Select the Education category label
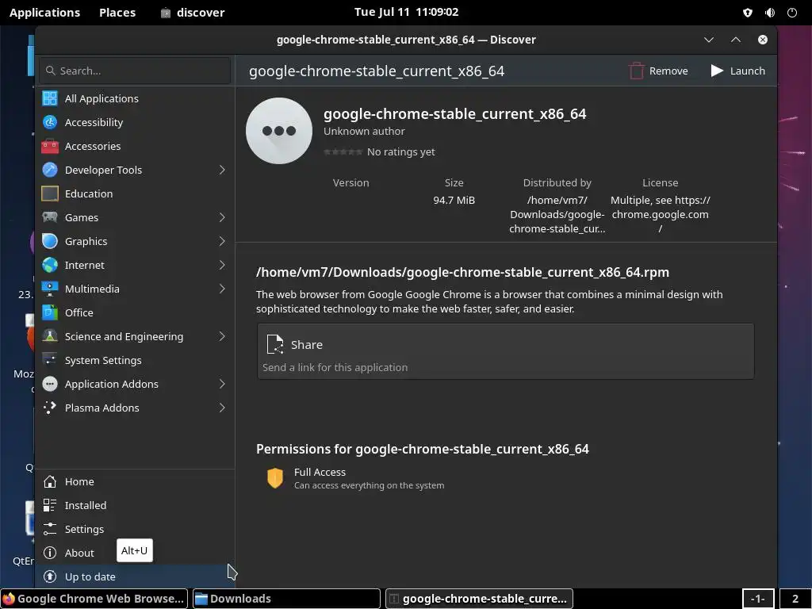 89,193
